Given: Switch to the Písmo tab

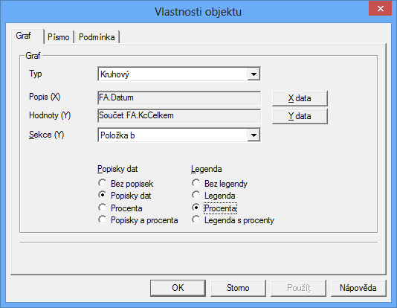Looking at the screenshot, I should click(x=59, y=37).
